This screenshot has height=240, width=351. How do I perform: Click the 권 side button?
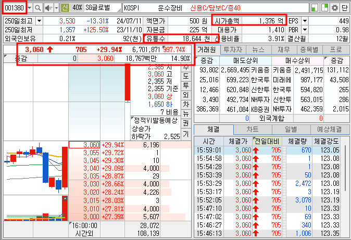coord(186,123)
